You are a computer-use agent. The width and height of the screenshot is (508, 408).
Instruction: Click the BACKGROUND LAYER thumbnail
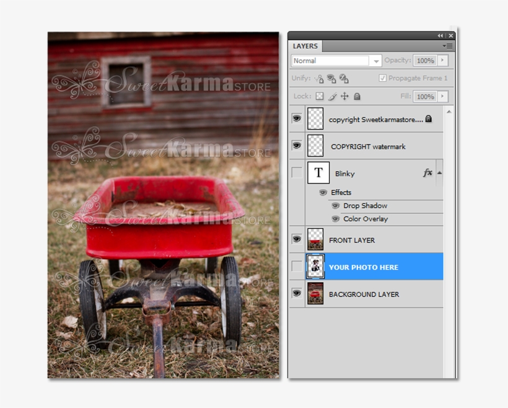(315, 293)
